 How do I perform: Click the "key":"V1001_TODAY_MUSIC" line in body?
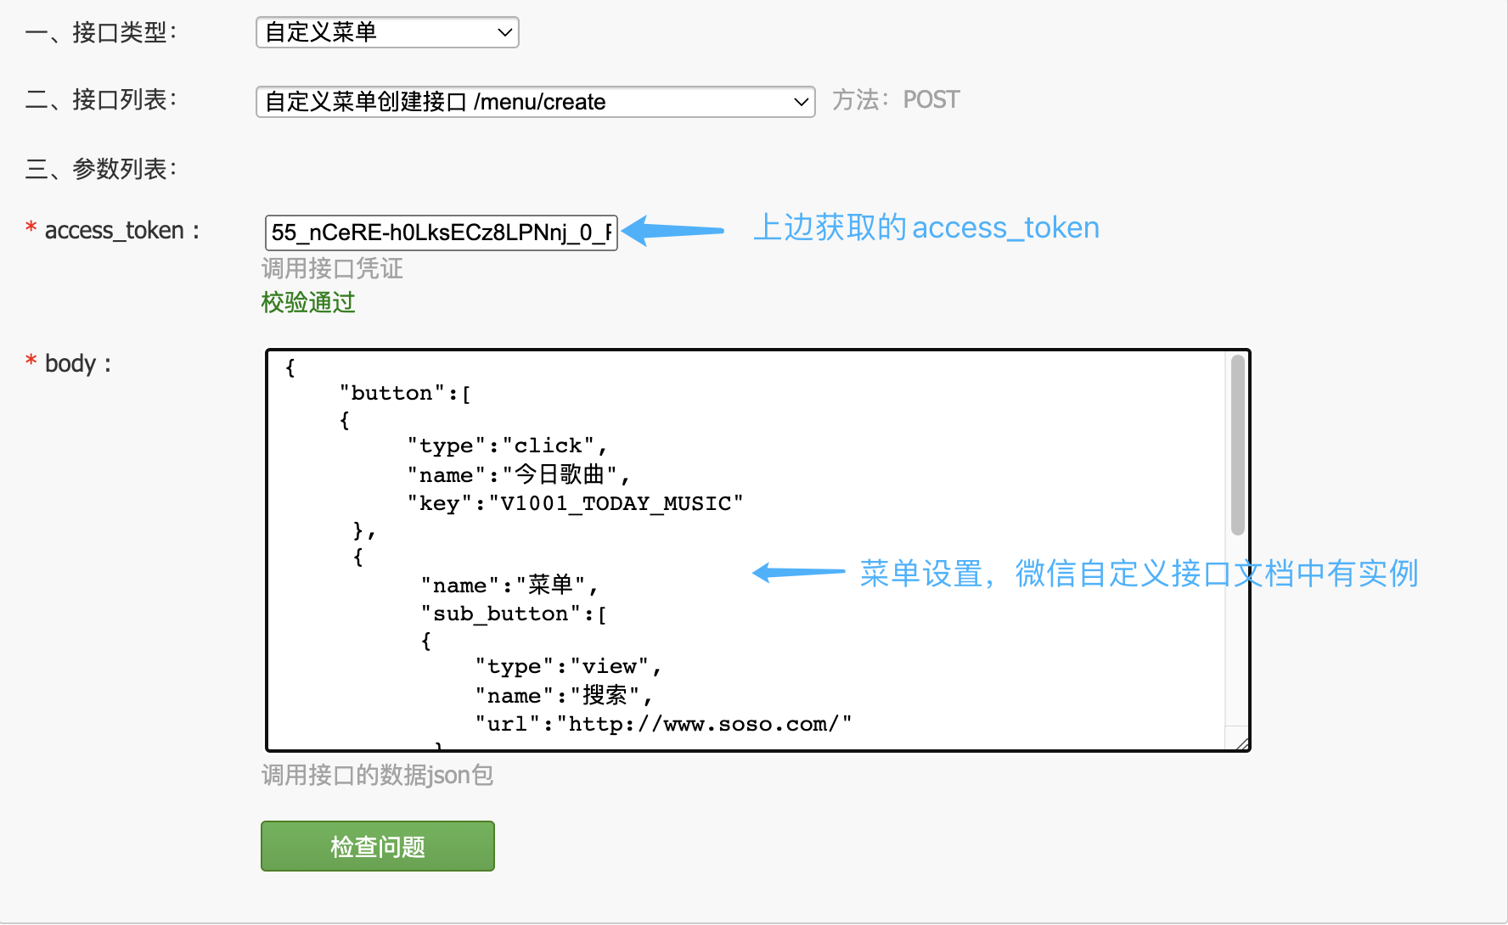[575, 503]
